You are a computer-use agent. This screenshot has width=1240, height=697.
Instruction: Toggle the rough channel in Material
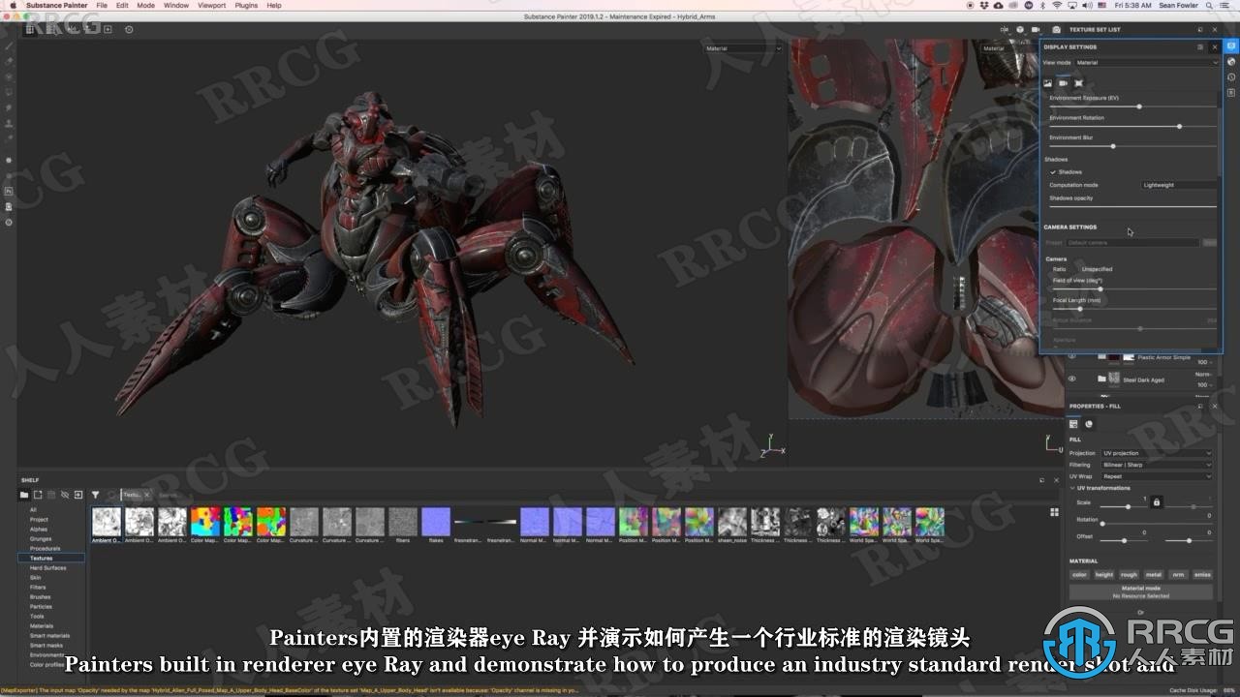pos(1129,574)
